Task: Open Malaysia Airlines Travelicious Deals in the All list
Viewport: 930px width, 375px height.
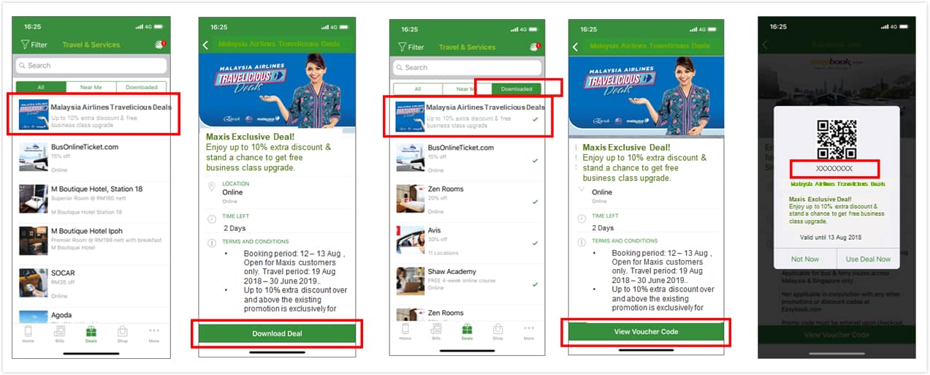Action: coord(92,114)
